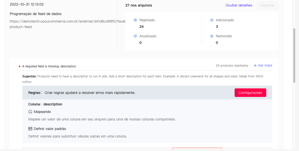Click the Adicionado count 3

click(217, 27)
